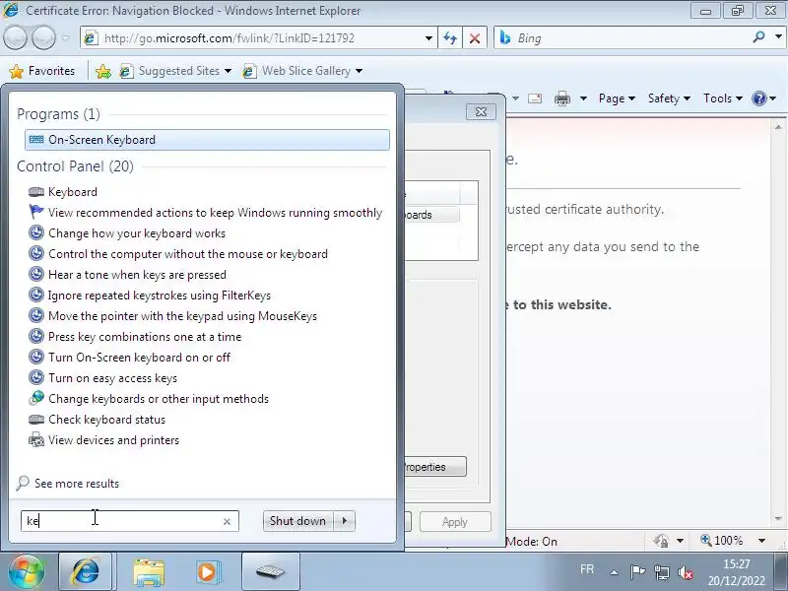
Task: Click the IE Forward button
Action: click(43, 38)
